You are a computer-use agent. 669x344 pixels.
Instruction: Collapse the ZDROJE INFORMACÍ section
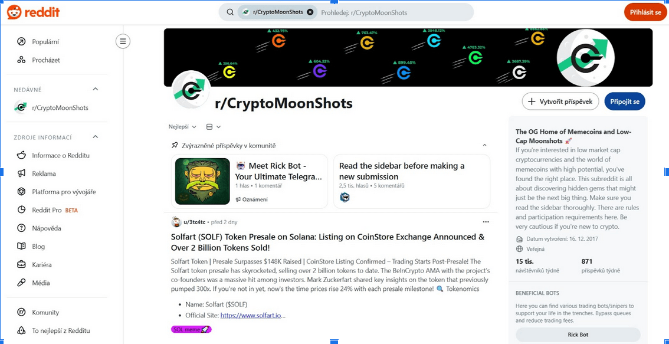[96, 137]
